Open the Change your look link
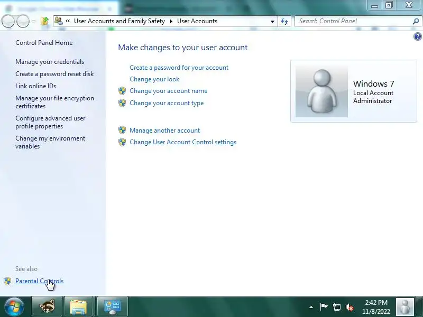Screen dimensions: 423x317 tap(154, 79)
